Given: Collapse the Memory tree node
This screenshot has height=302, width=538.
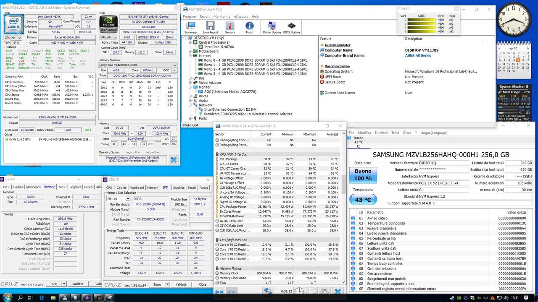Looking at the screenshot, I should 190,55.
